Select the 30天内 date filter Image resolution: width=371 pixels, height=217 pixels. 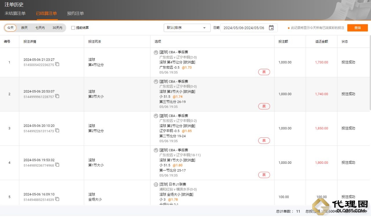[x=57, y=28]
